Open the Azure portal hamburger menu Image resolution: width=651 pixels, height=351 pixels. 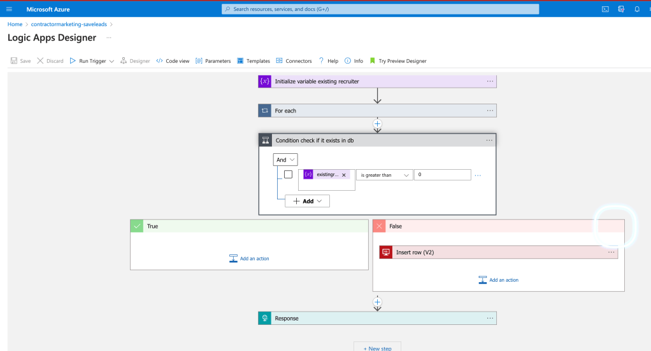coord(9,9)
